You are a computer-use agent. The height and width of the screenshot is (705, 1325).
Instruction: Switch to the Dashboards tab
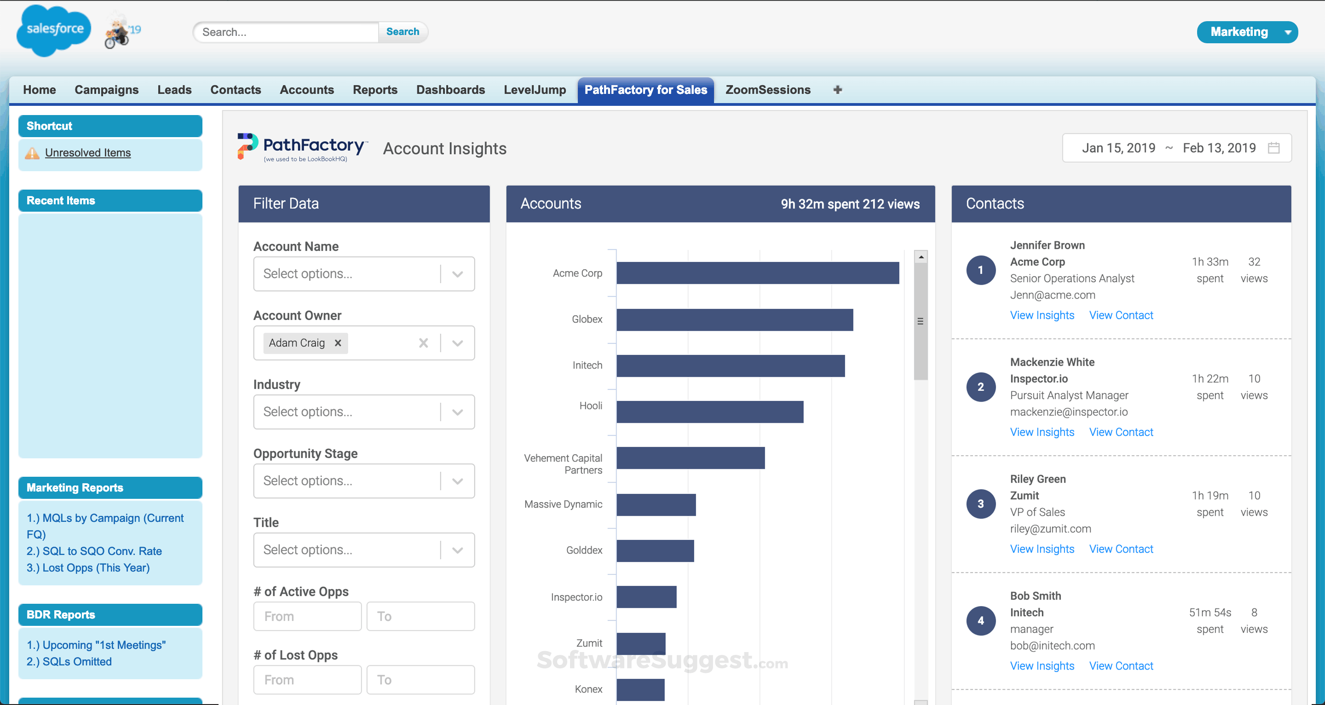click(450, 90)
